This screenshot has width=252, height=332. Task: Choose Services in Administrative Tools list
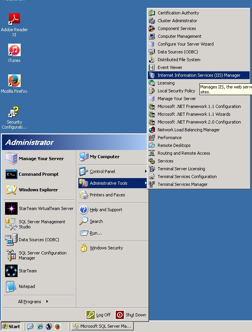point(165,161)
